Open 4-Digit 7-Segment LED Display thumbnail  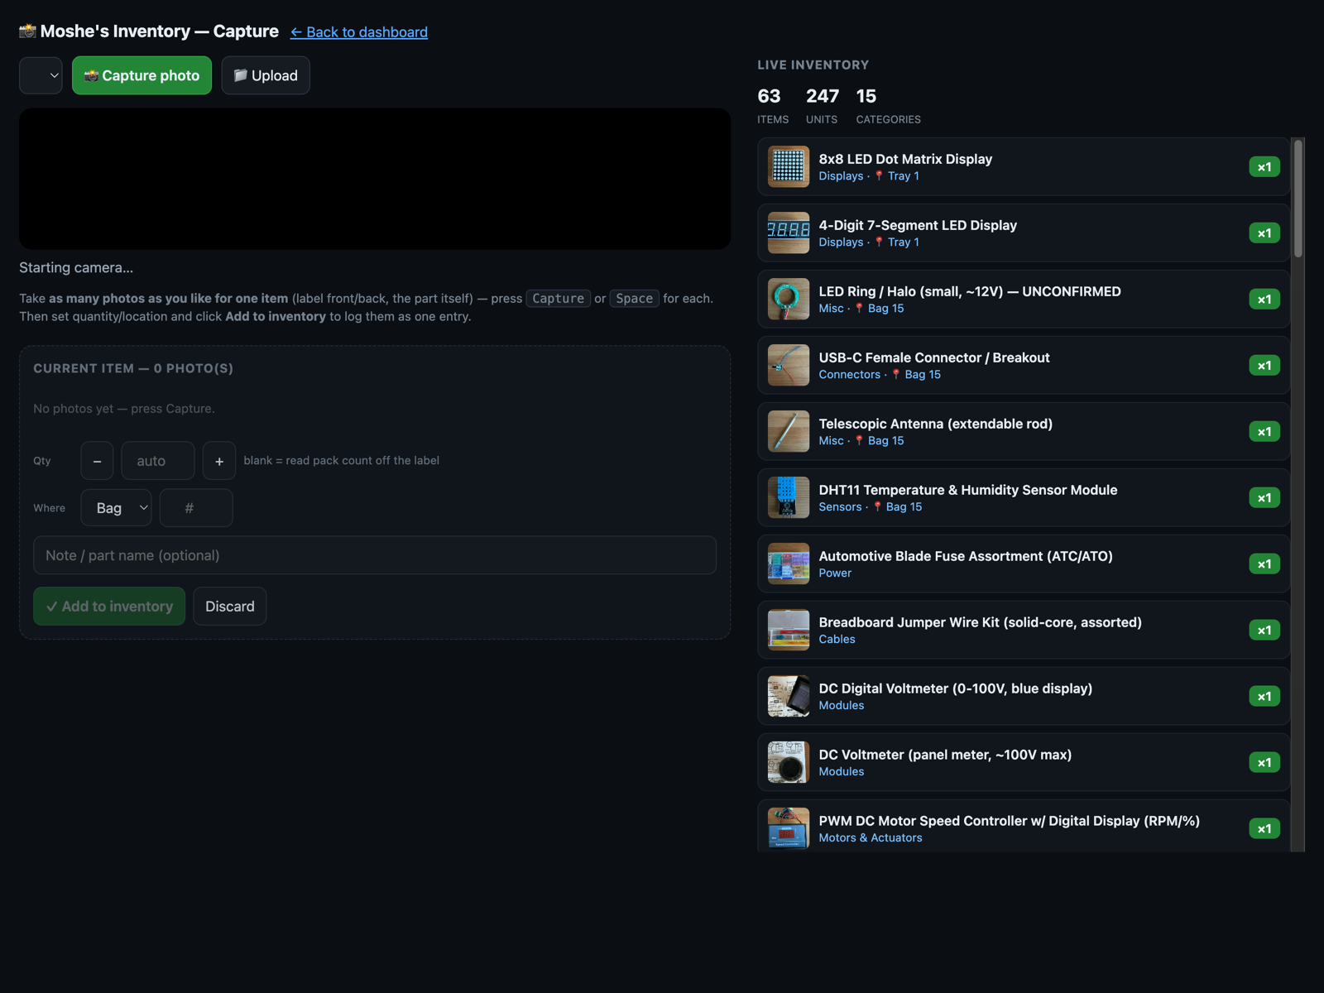[x=789, y=233]
